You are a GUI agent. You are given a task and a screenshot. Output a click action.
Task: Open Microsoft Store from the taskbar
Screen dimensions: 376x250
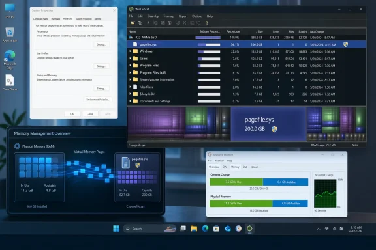click(x=216, y=229)
